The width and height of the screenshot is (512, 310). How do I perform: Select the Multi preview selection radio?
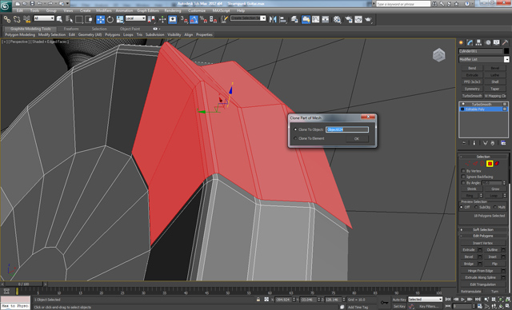[x=495, y=207]
